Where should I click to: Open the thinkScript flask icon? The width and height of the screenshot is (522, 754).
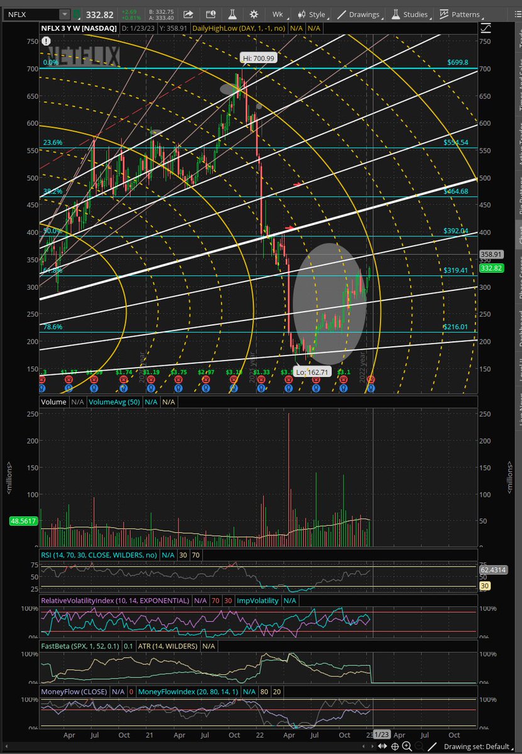(231, 14)
